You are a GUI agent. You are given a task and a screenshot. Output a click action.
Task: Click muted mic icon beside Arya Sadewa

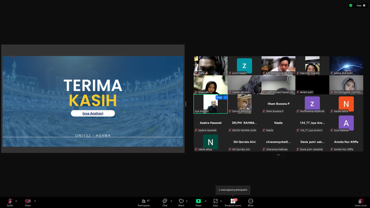coord(332,130)
